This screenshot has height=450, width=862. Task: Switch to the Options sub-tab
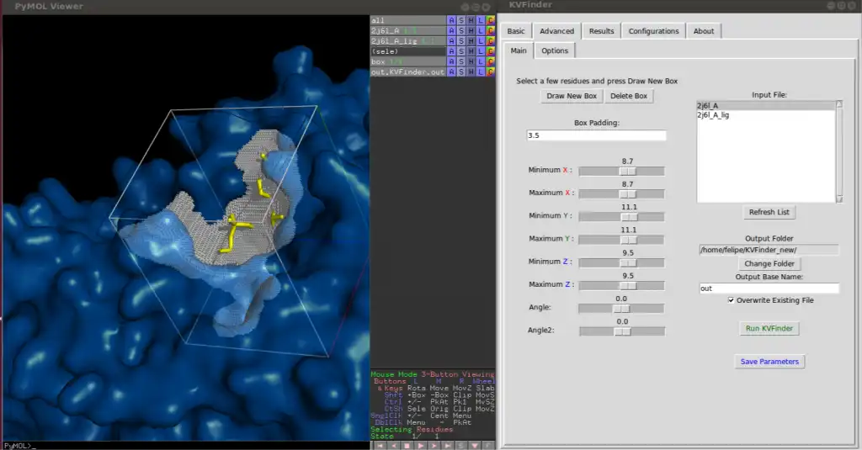555,50
